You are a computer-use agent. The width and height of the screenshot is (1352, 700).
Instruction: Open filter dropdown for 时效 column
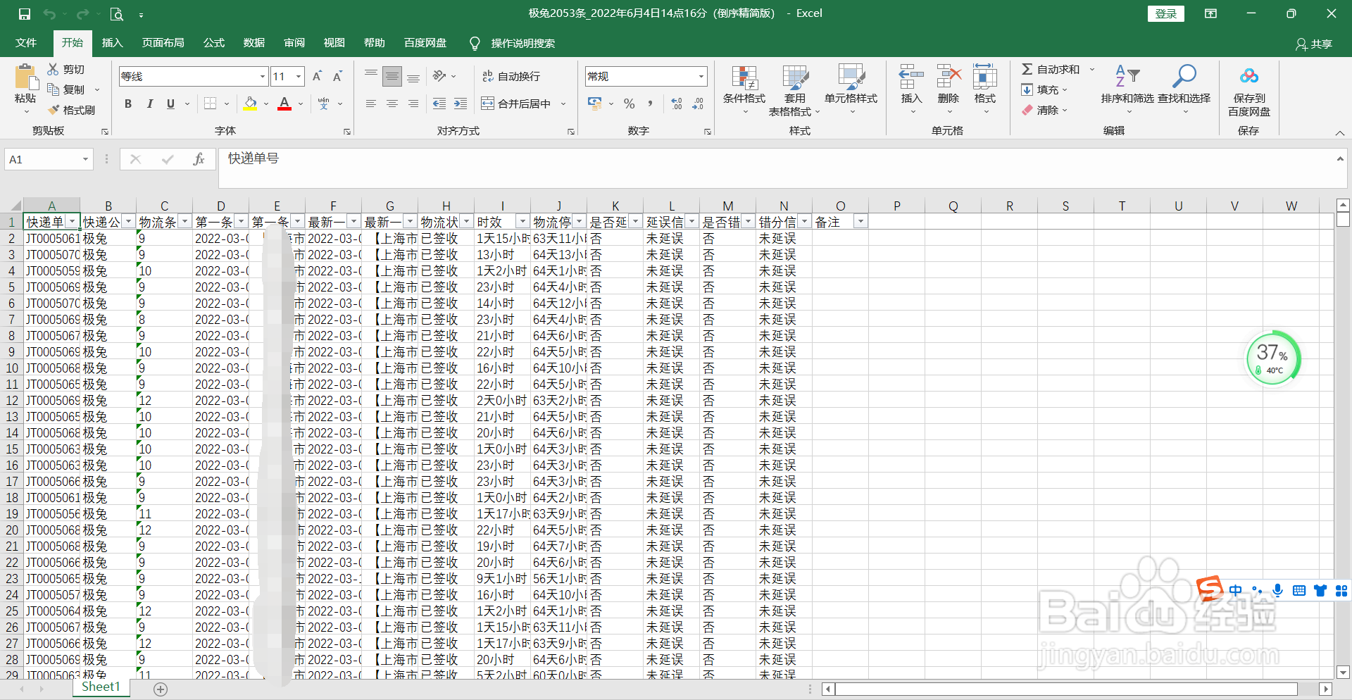coord(522,222)
